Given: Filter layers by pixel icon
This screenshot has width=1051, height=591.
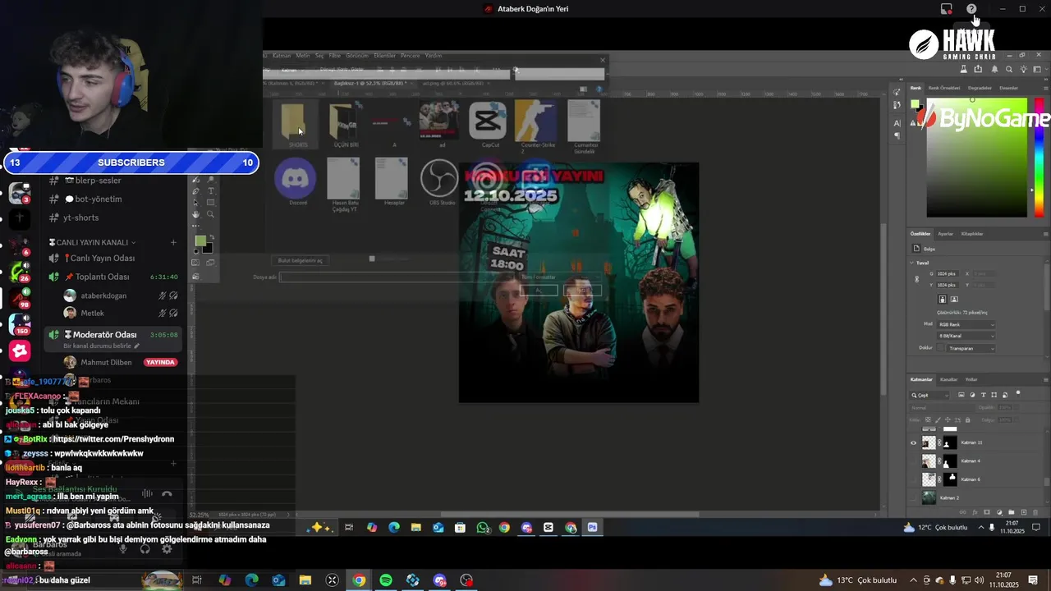Looking at the screenshot, I should pyautogui.click(x=961, y=395).
